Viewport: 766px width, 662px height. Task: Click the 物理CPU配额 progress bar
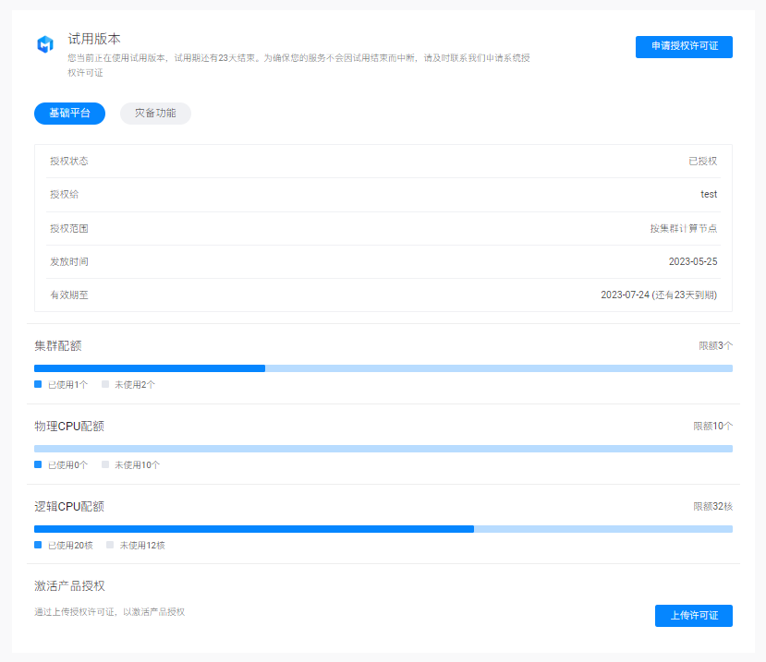[383, 449]
